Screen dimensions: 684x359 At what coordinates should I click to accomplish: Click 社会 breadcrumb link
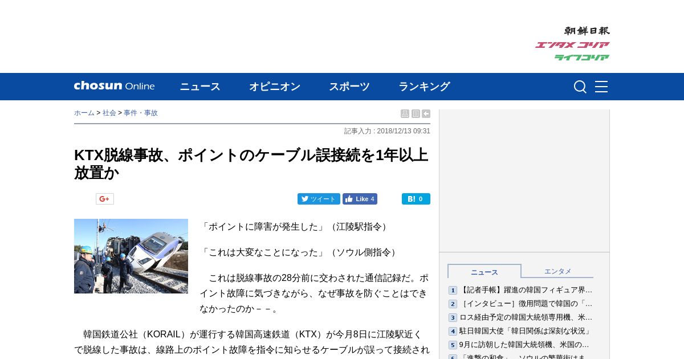coord(109,113)
